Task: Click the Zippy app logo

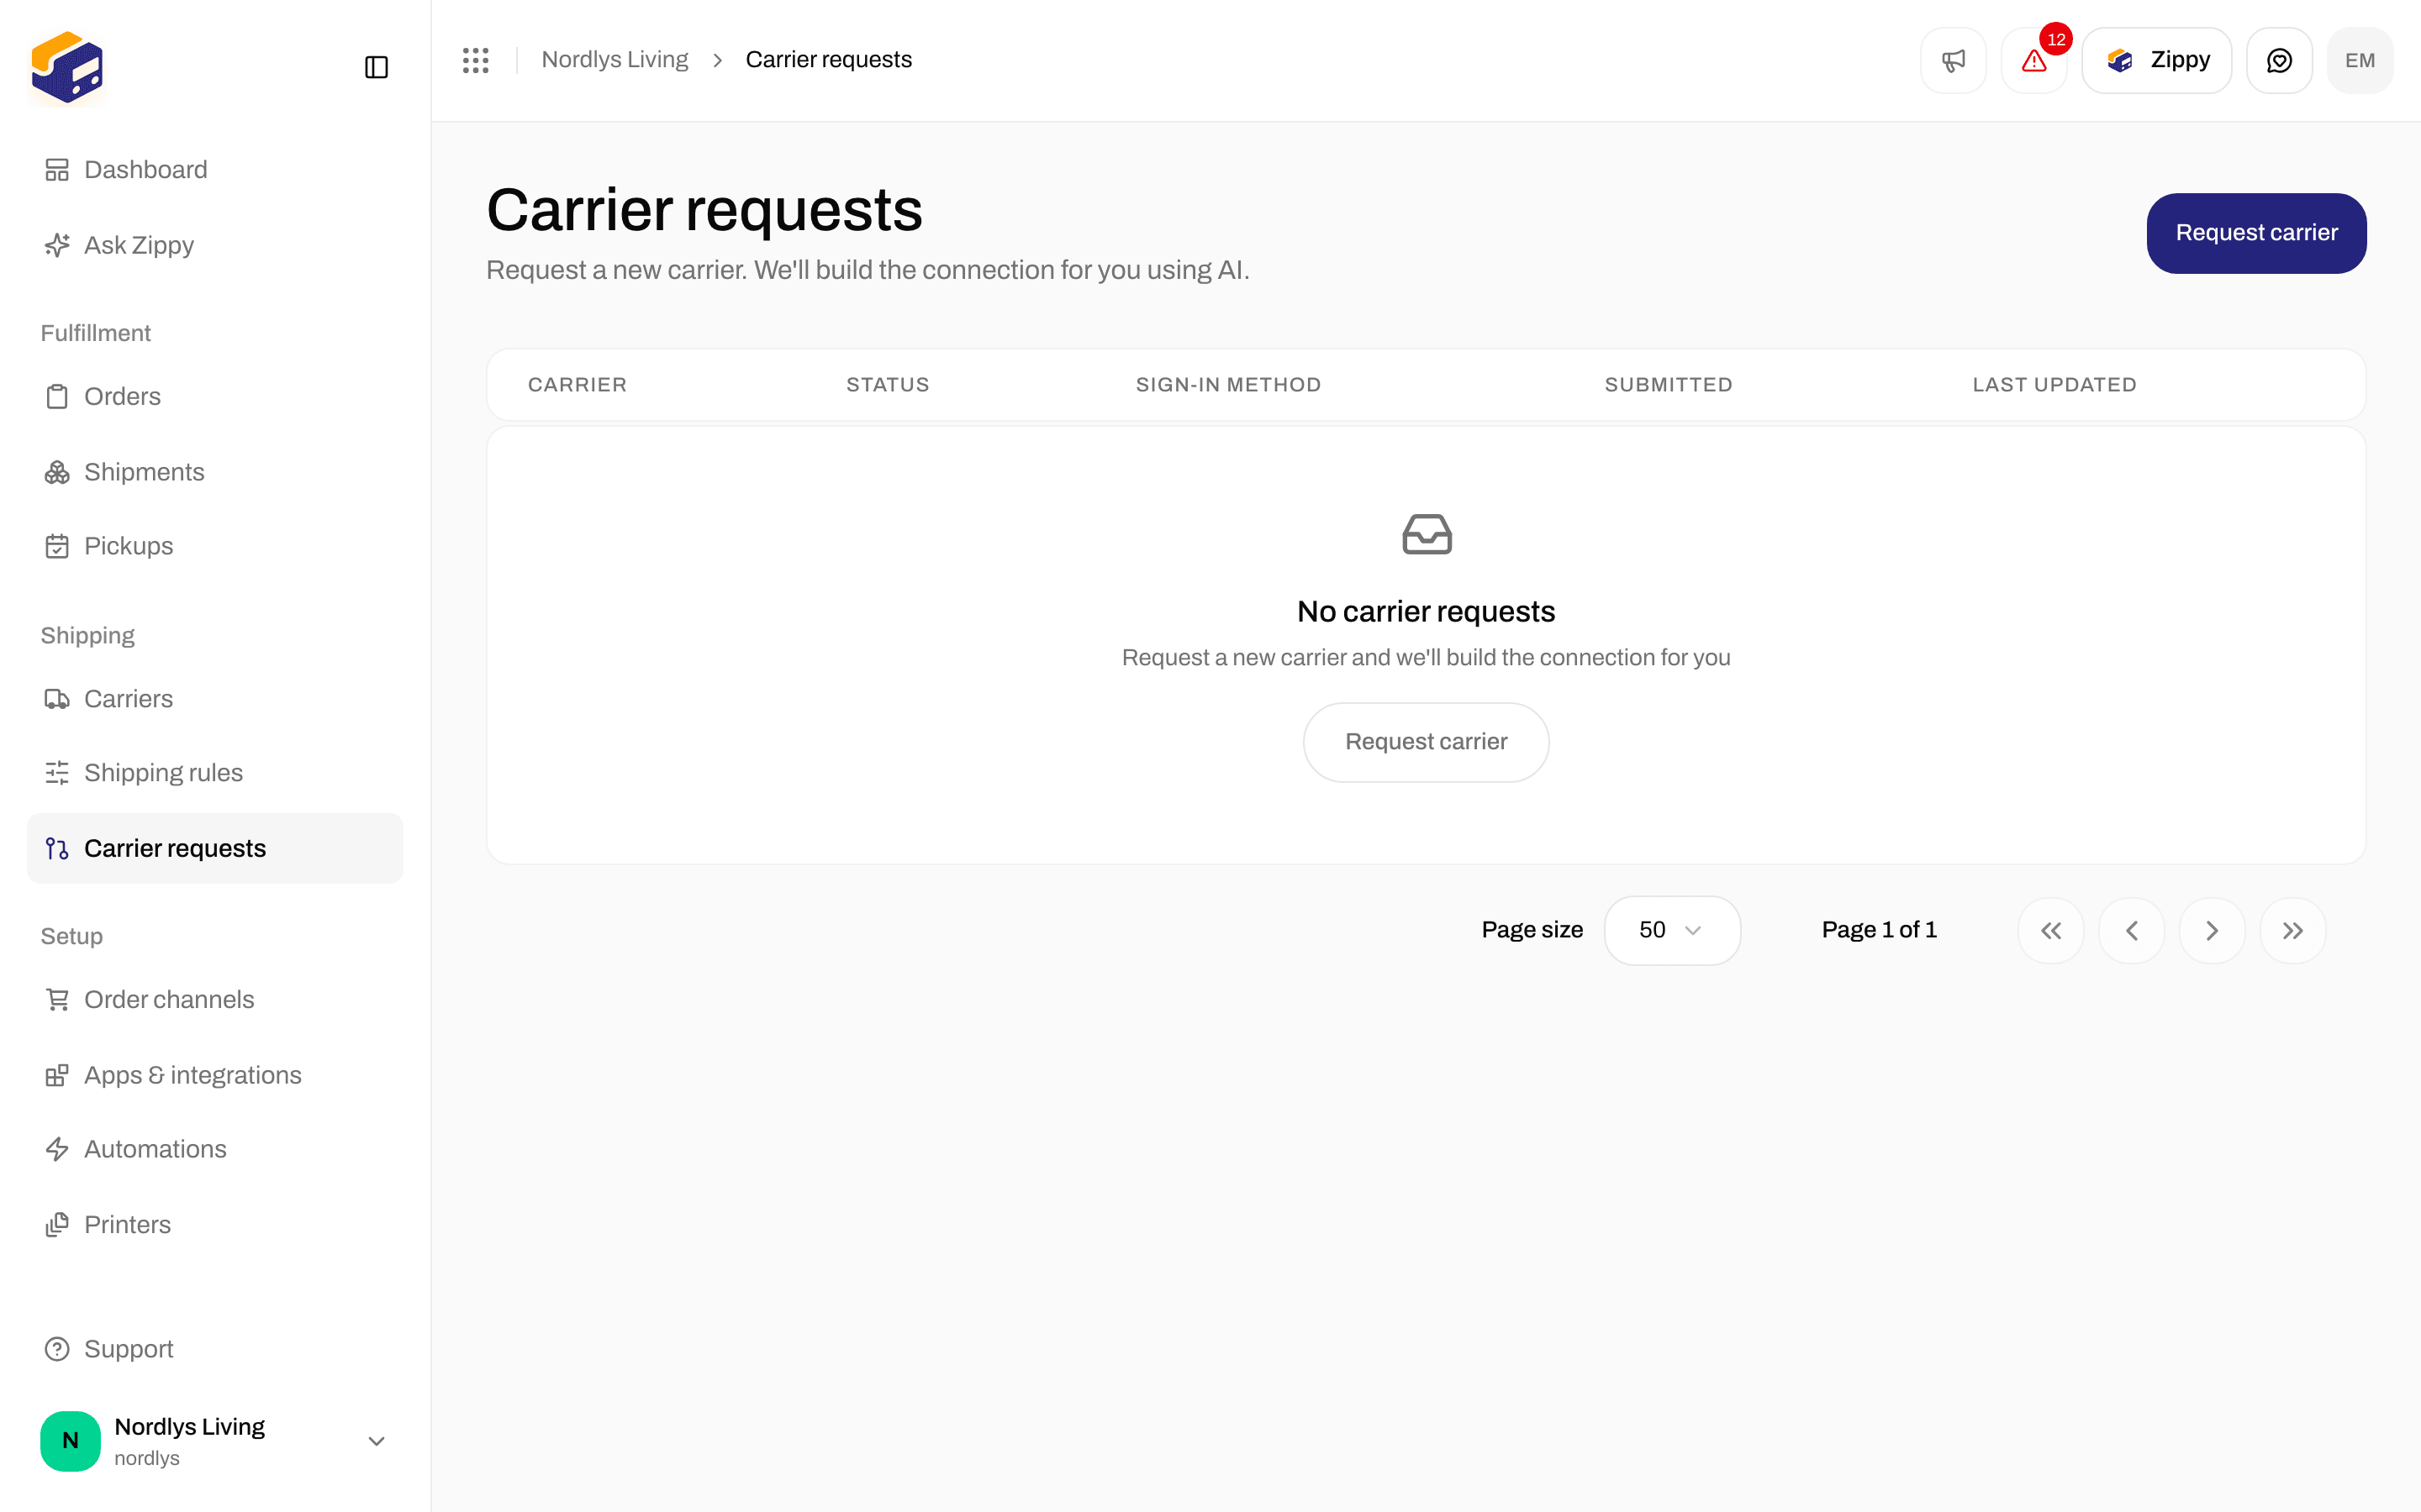Action: click(67, 67)
